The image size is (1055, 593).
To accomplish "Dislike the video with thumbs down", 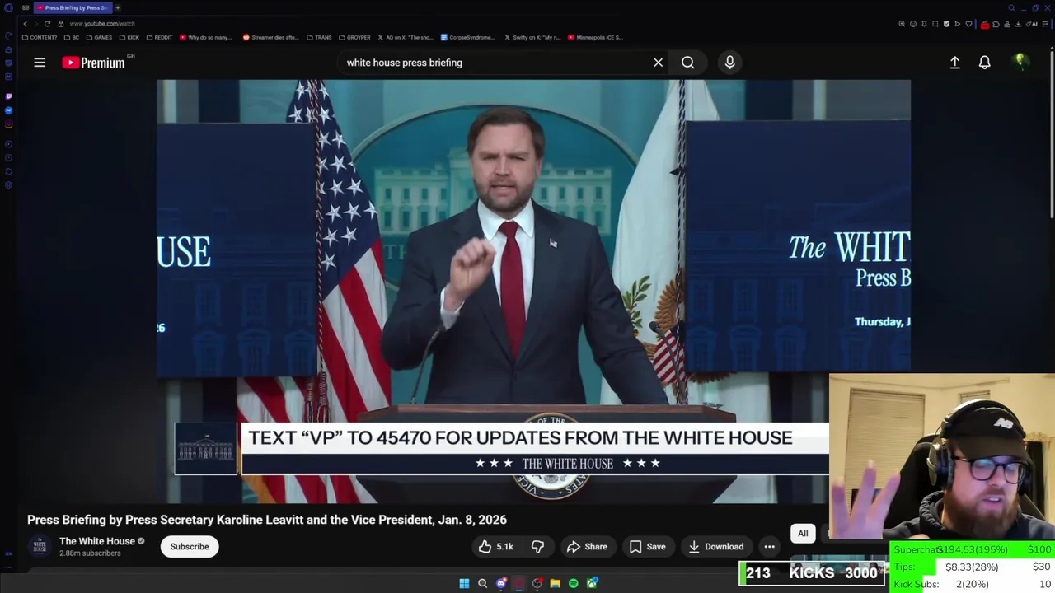I will 537,547.
